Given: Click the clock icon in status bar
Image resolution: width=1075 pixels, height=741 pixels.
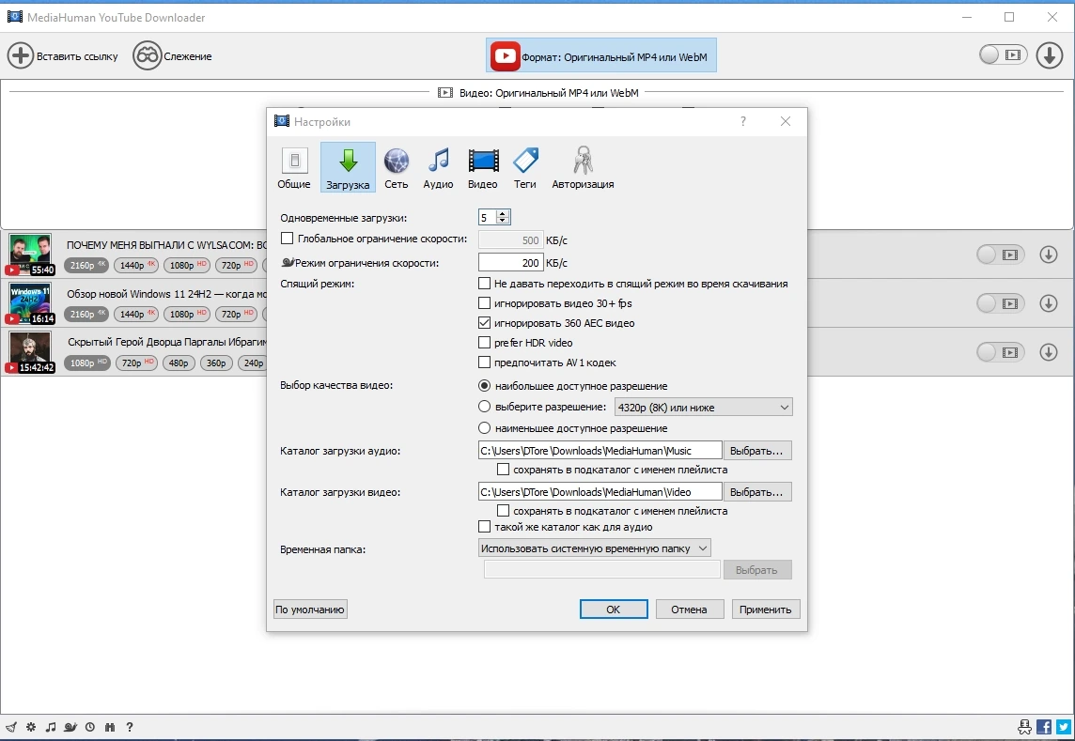Looking at the screenshot, I should tap(90, 727).
